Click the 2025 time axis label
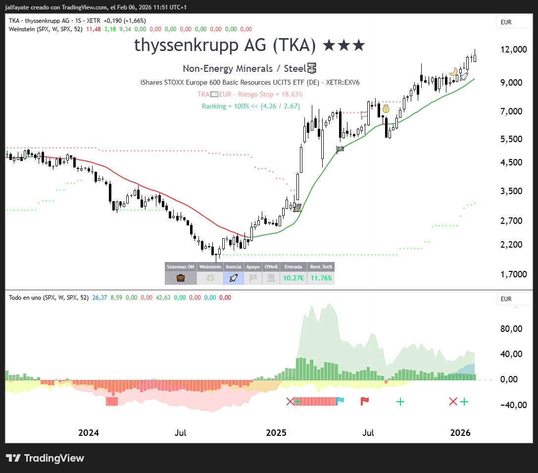 (276, 432)
